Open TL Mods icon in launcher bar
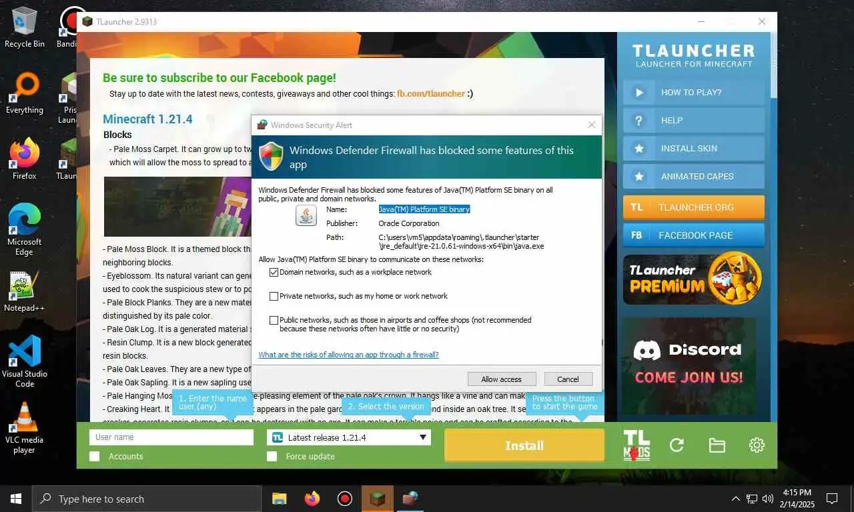The height and width of the screenshot is (512, 854). 636,445
